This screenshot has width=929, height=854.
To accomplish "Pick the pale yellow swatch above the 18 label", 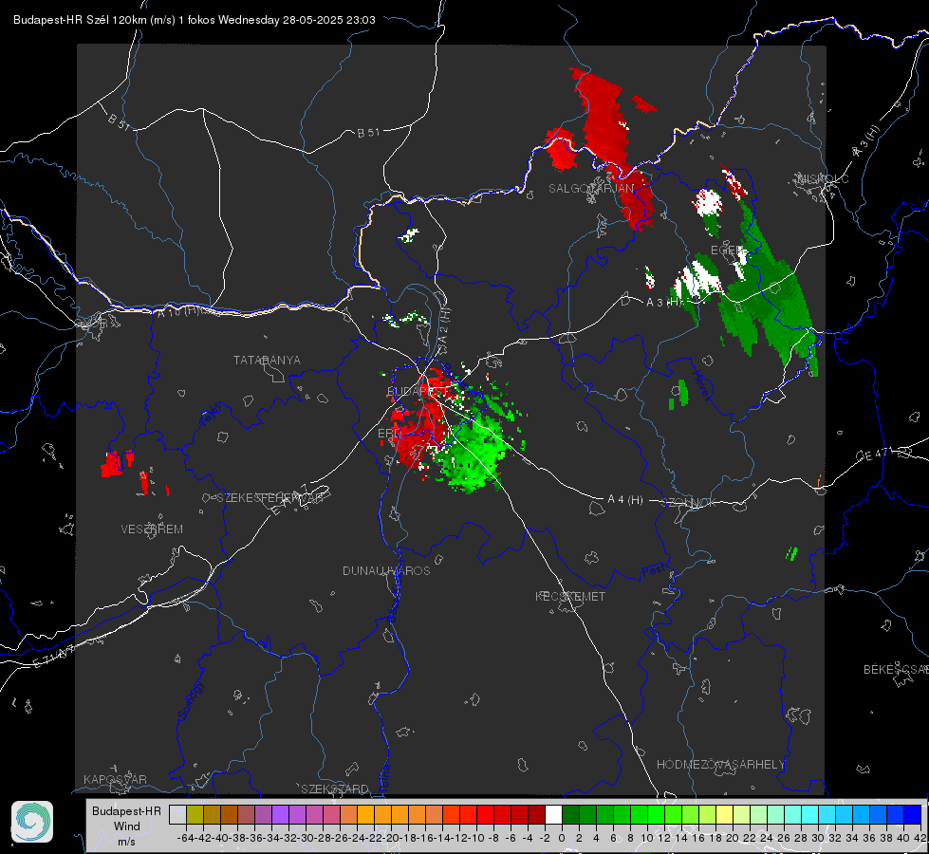I will 725,814.
